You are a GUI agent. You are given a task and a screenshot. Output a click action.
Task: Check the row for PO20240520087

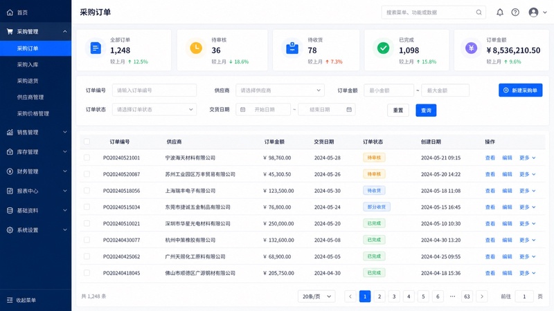[87, 174]
